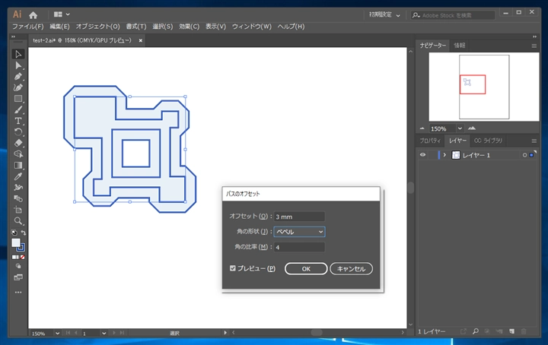Open status bar zoom level dropdown
This screenshot has width=548, height=345.
coord(57,333)
